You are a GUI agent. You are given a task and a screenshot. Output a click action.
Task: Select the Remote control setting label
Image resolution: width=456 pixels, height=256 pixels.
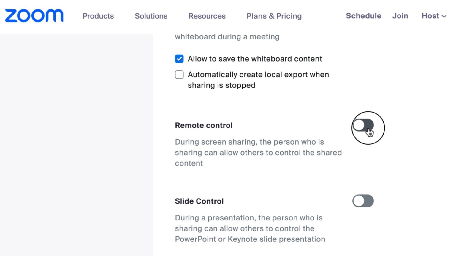(x=204, y=125)
